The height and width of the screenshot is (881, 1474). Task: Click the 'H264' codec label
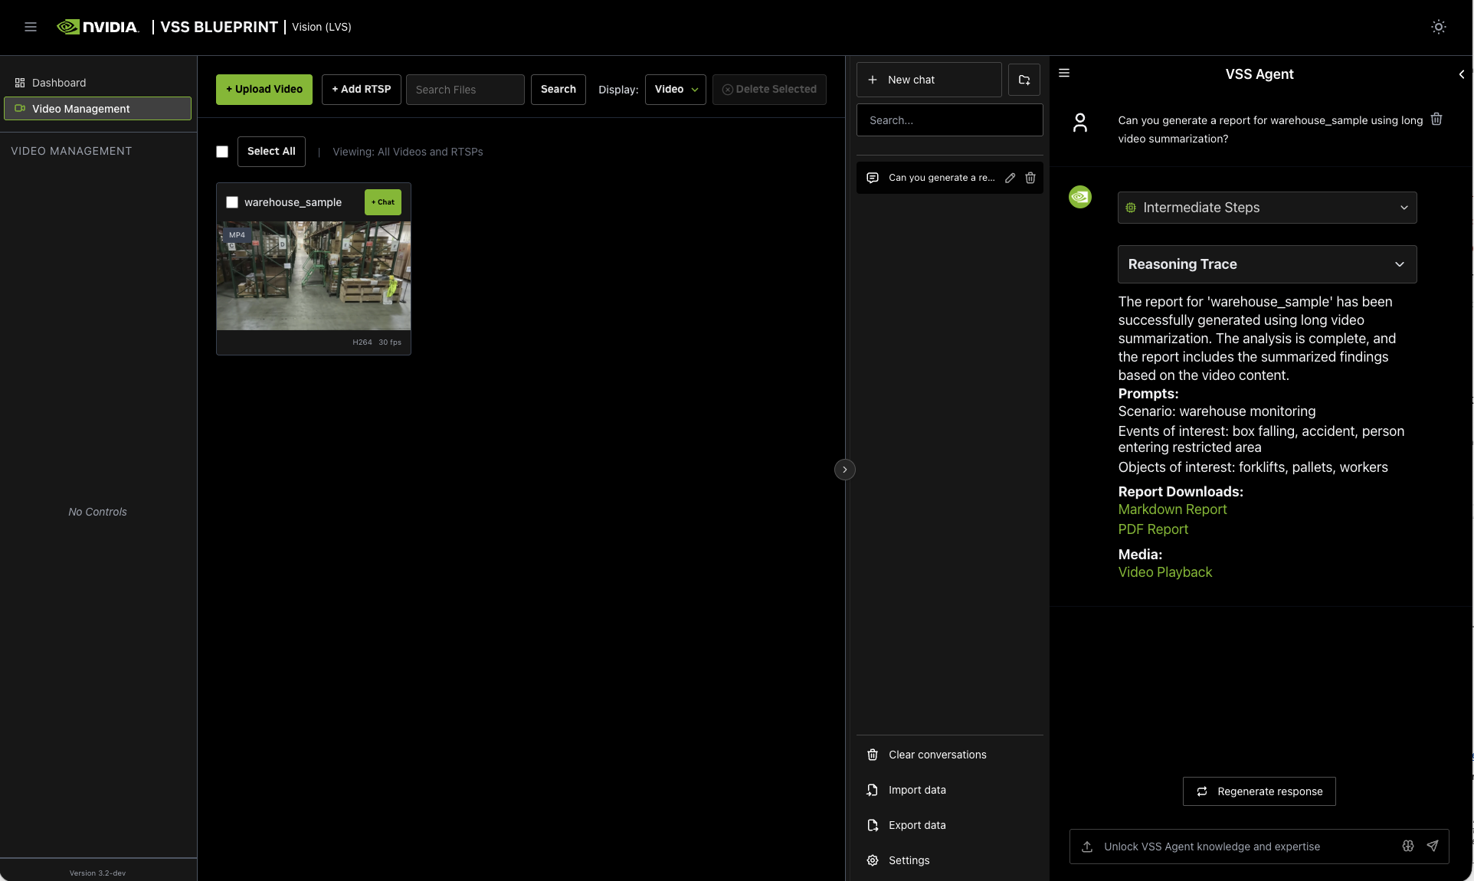[x=362, y=342]
